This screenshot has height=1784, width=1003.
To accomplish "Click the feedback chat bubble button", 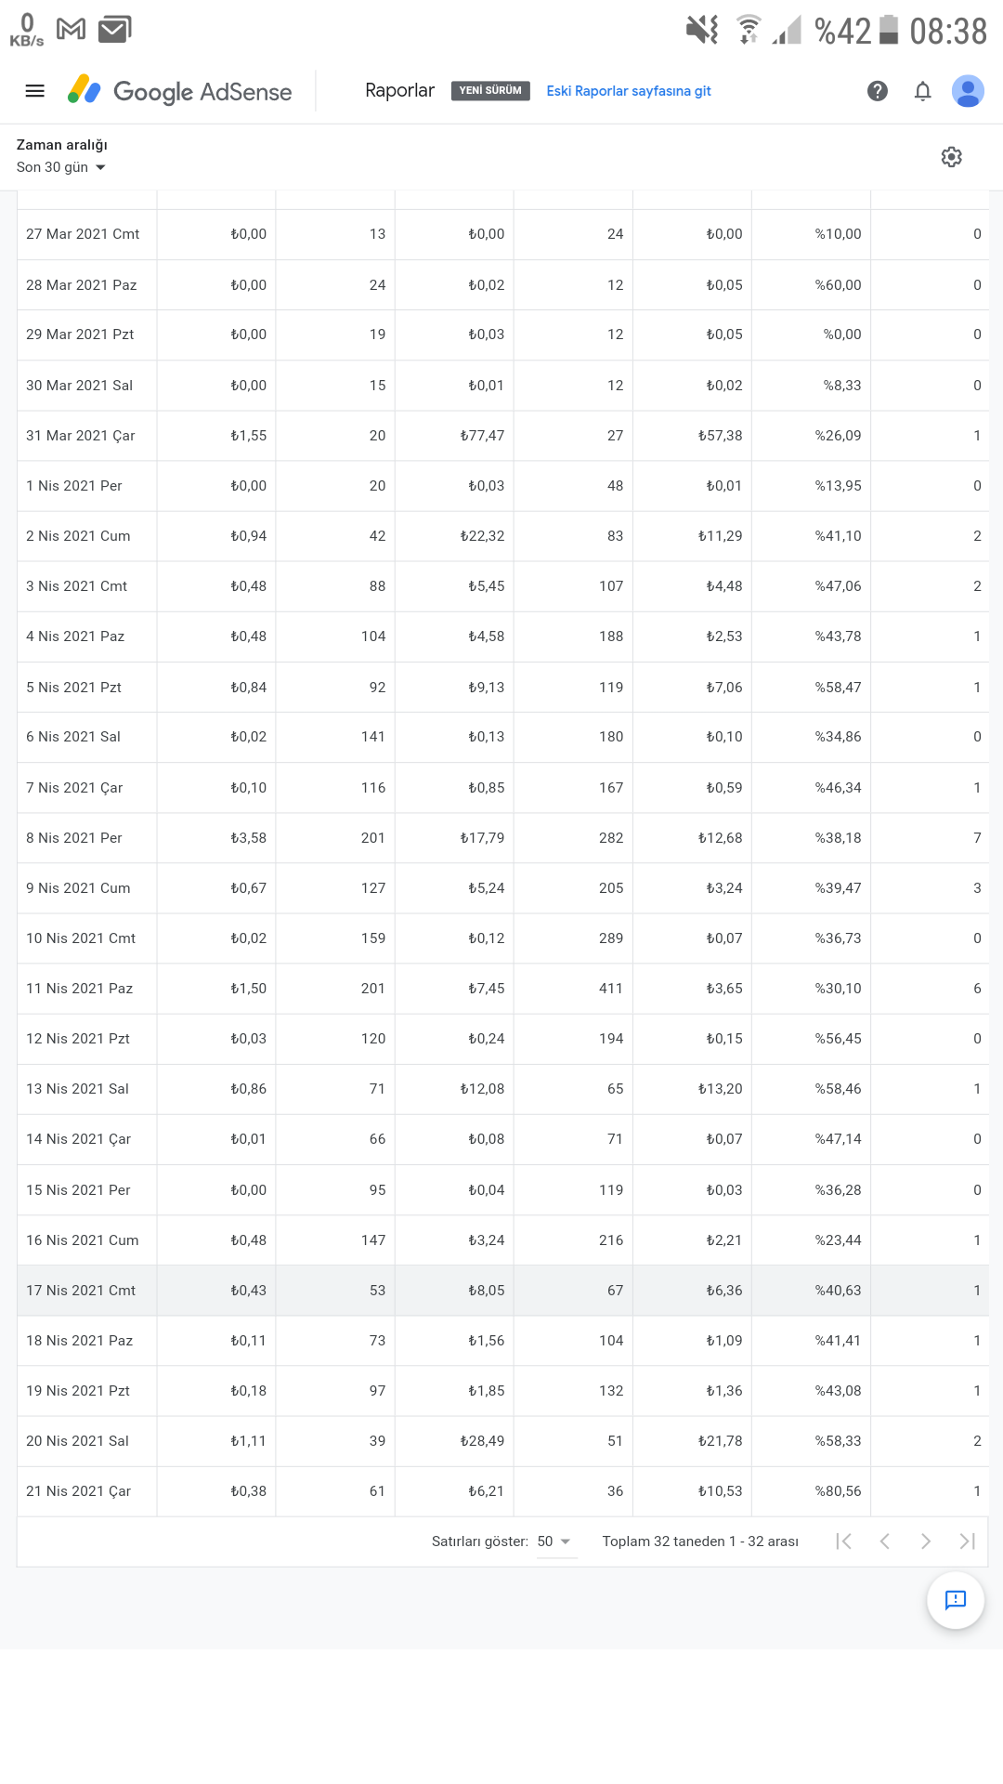I will pyautogui.click(x=956, y=1600).
